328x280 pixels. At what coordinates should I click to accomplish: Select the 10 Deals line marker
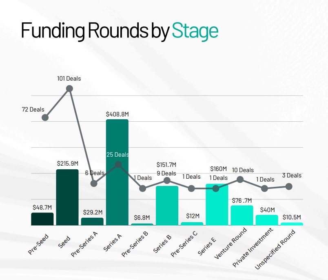[x=240, y=179]
